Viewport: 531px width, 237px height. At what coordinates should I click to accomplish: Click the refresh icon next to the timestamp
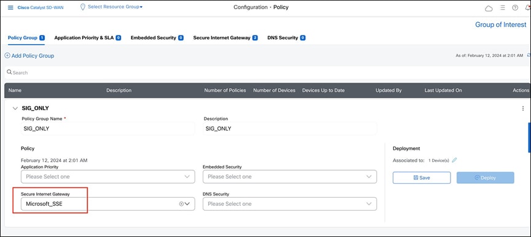529,55
